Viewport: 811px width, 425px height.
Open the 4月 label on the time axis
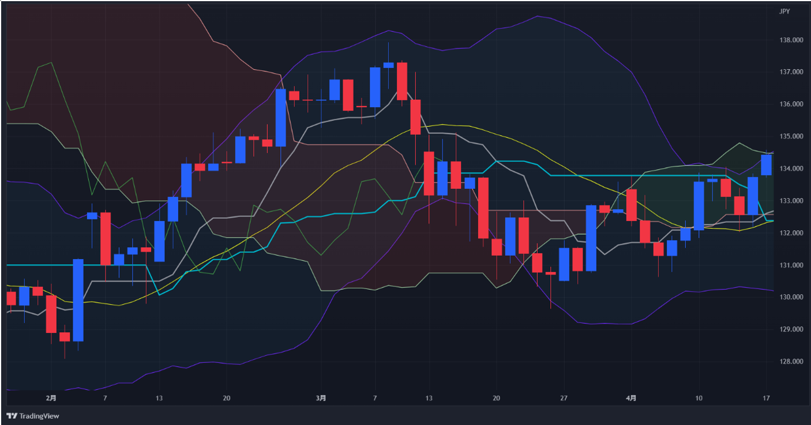tap(632, 397)
